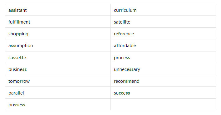Click the word "tomorrow"
Image resolution: width=221 pixels, height=115 pixels.
(x=19, y=81)
